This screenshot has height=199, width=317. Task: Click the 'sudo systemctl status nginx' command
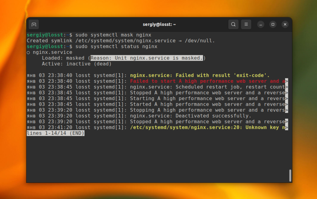116,46
